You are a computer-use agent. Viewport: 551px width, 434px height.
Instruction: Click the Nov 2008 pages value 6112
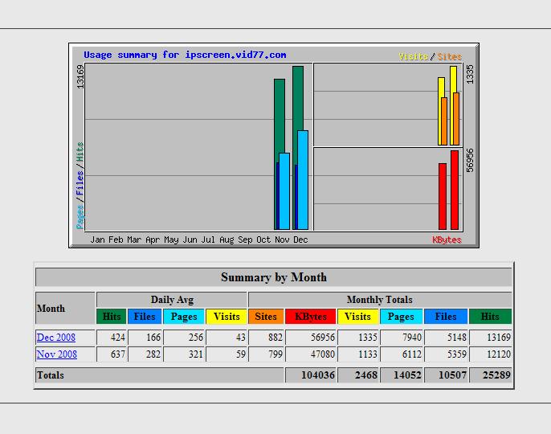pyautogui.click(x=412, y=354)
